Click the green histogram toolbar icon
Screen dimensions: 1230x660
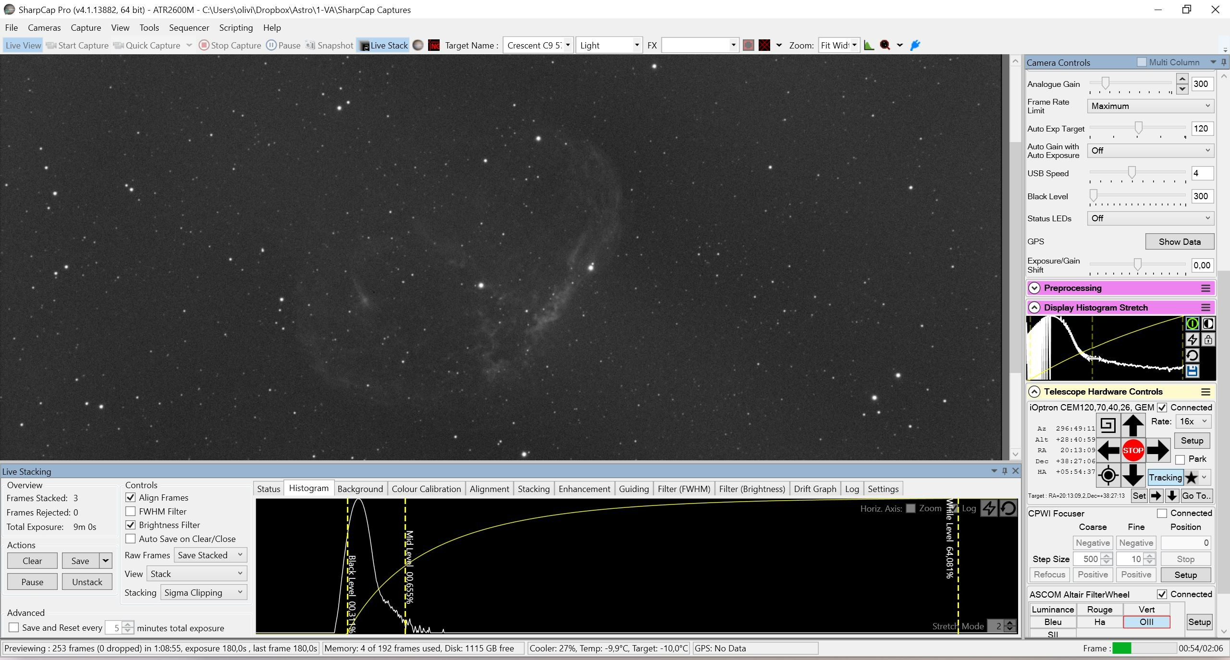pyautogui.click(x=869, y=45)
